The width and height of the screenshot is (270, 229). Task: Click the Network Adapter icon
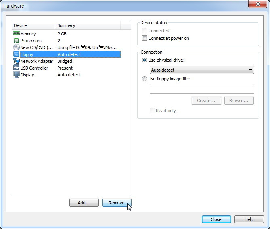(x=17, y=61)
